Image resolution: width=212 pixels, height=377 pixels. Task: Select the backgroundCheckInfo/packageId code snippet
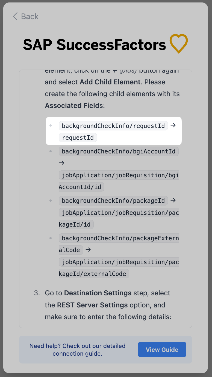point(113,201)
